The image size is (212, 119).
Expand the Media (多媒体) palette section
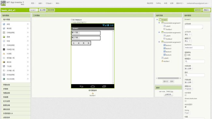coord(16,89)
